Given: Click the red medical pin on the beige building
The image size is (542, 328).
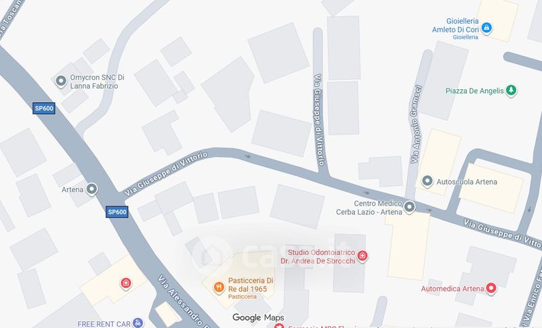Looking at the screenshot, I should 126,283.
